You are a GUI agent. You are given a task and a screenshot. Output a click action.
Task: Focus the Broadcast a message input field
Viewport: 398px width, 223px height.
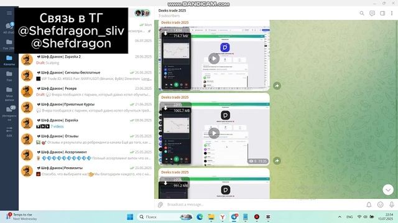coord(264,204)
